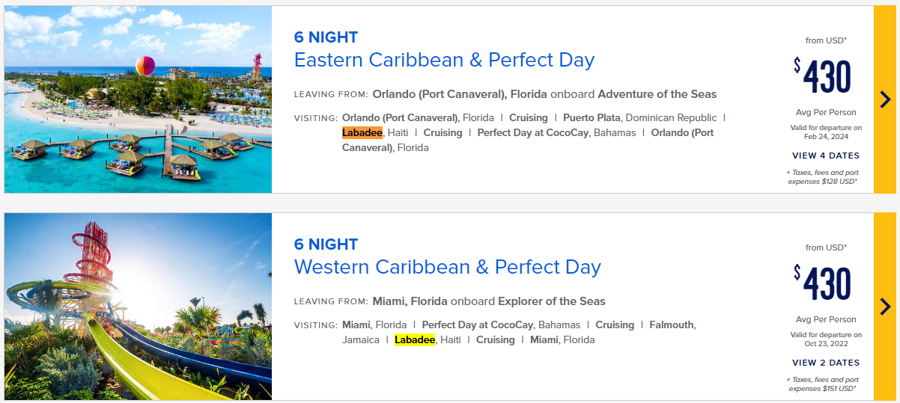Click Perfect Day at CocoCay in Western itinerary

tap(478, 325)
